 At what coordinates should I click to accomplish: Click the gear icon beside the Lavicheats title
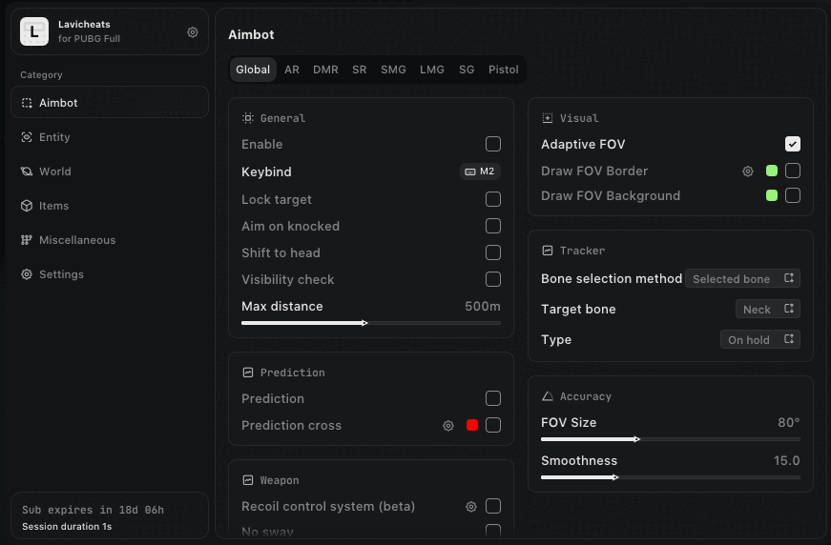click(193, 31)
